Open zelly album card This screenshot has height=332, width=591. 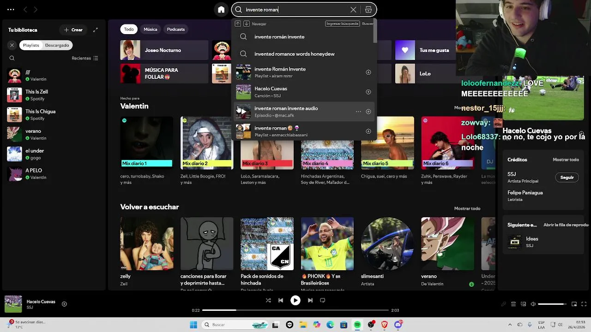point(147,252)
